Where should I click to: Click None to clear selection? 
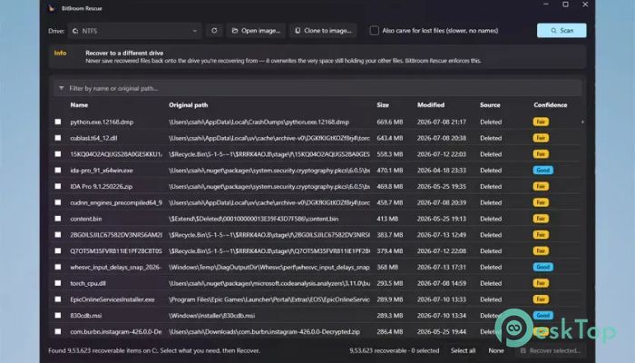click(x=495, y=350)
